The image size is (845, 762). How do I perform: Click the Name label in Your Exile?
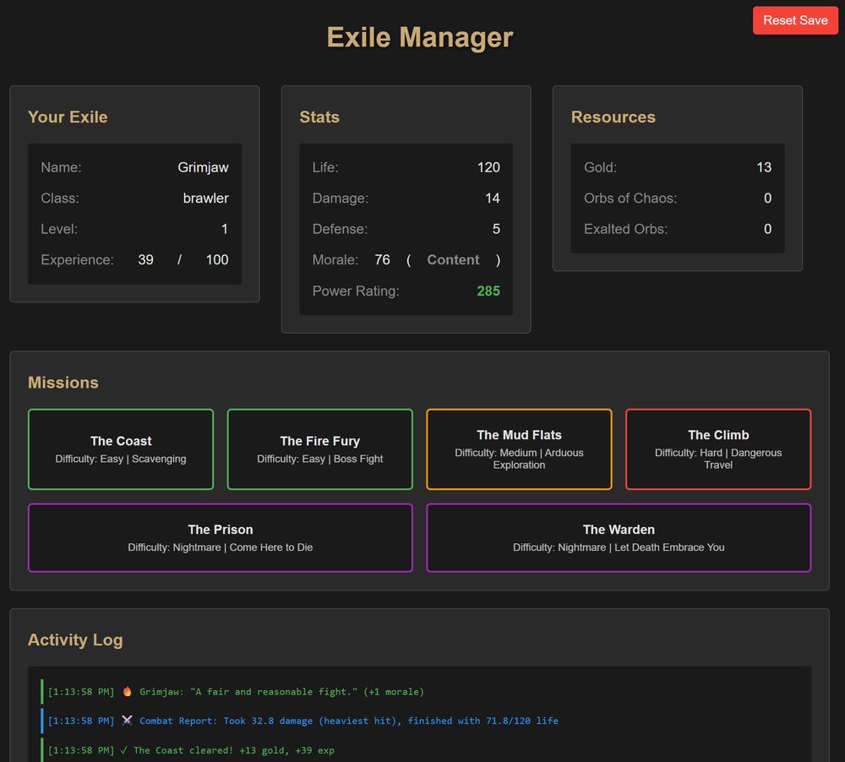62,167
